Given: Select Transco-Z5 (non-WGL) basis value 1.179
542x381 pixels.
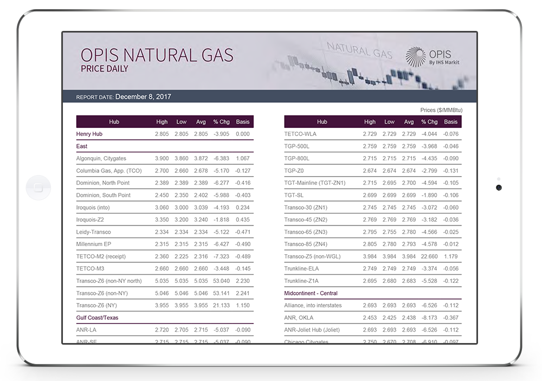Looking at the screenshot, I should [451, 256].
